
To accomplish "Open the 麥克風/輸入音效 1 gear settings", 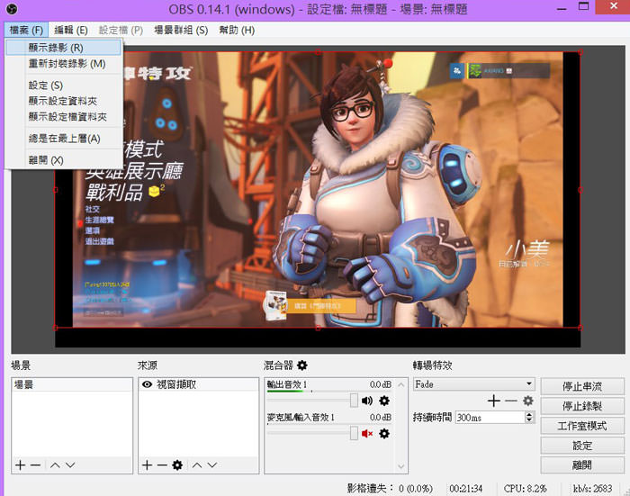I will [x=384, y=434].
